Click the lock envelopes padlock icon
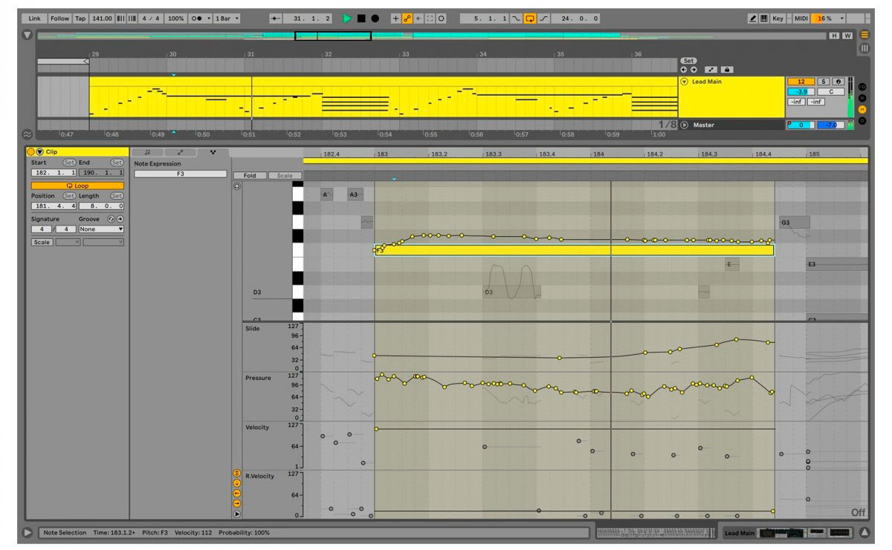Screen dimensions: 892x550 click(x=726, y=69)
